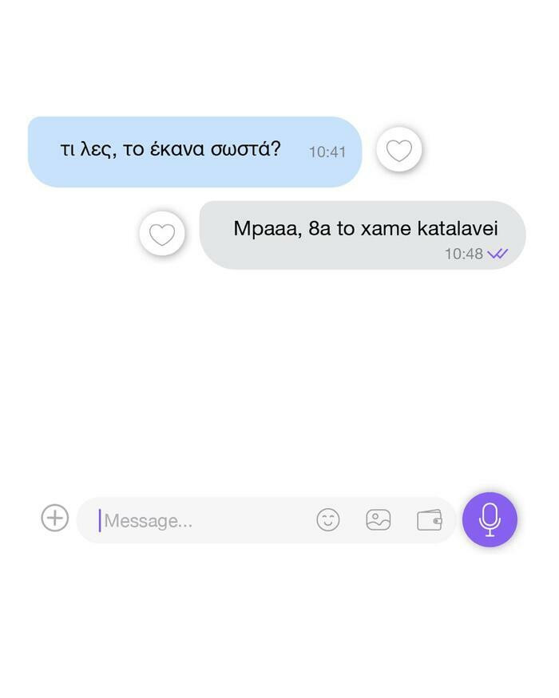Viewport: 559px width, 698px height.
Task: Click the text "8a to xame"
Action: [359, 228]
